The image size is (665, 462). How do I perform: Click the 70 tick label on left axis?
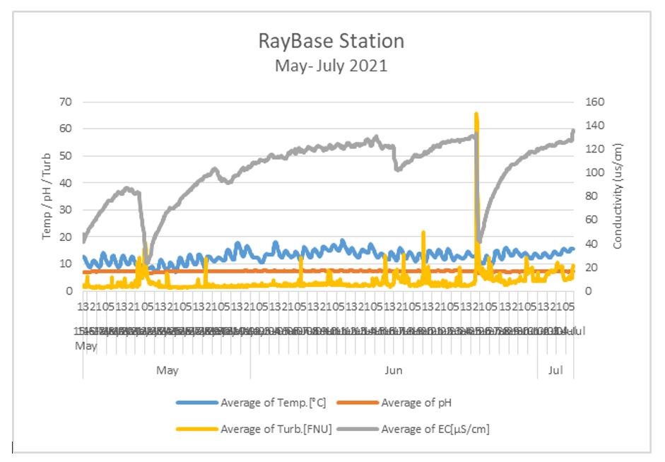65,102
